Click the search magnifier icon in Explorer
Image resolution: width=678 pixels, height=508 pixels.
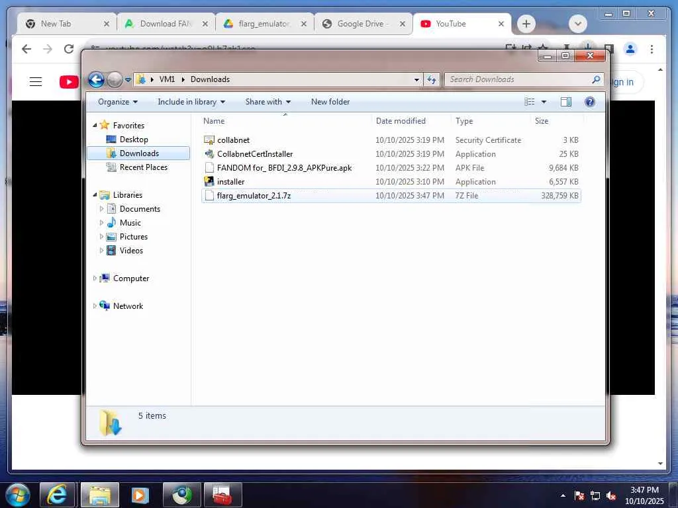coord(596,79)
